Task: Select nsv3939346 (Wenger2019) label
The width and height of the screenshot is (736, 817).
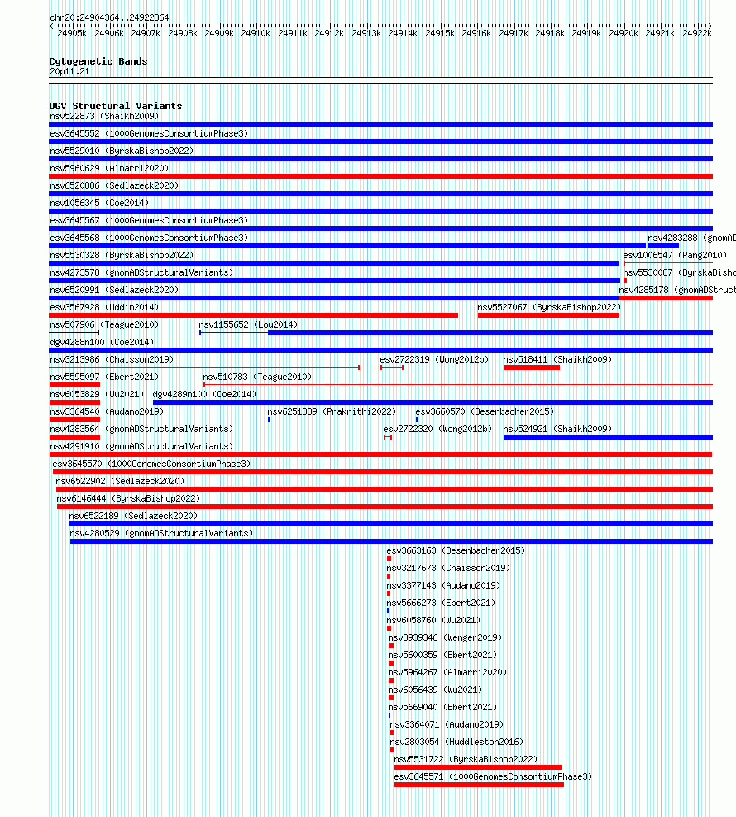Action: click(445, 637)
